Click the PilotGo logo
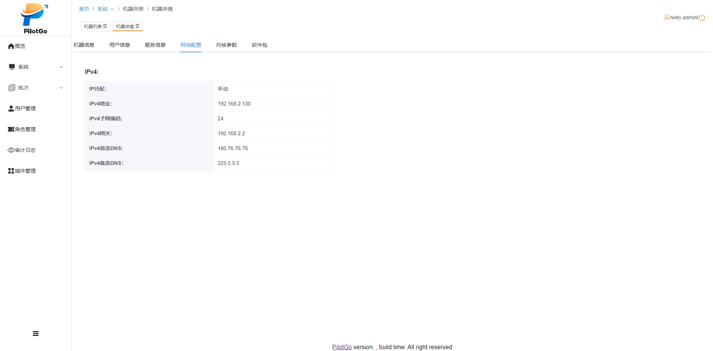Image resolution: width=713 pixels, height=351 pixels. (35, 19)
